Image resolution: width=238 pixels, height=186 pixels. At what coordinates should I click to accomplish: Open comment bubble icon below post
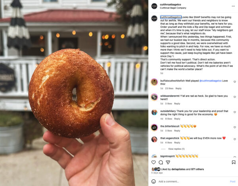[161, 162]
